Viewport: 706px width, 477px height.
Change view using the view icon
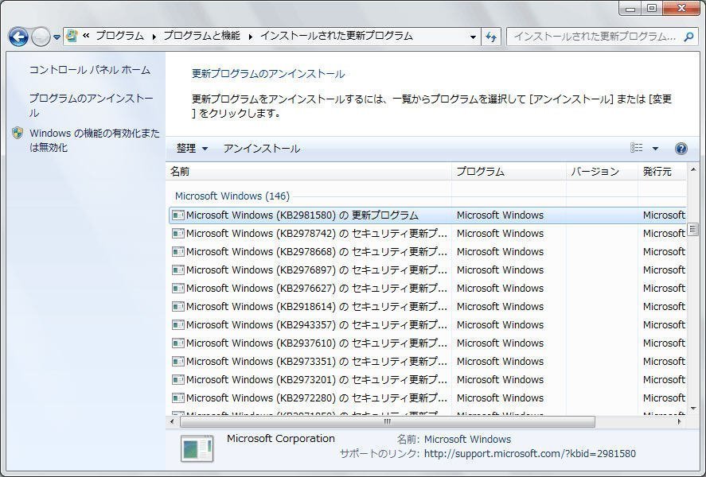tap(636, 148)
